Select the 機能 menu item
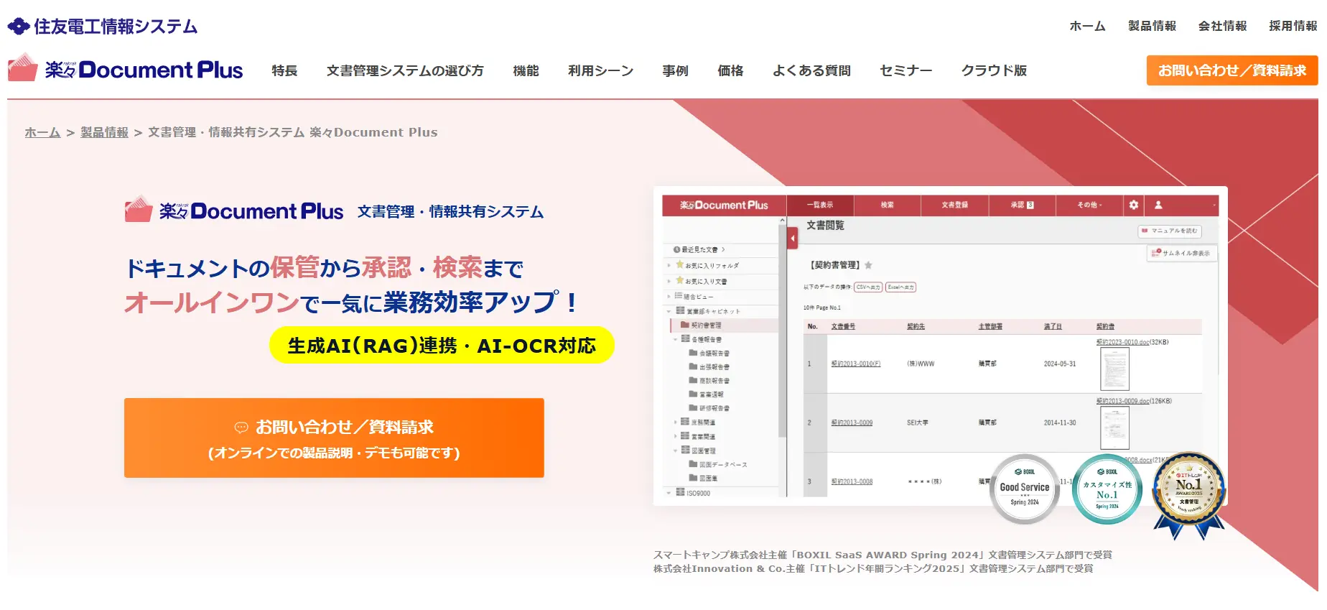Screen dimensions: 1327x610 [x=526, y=70]
